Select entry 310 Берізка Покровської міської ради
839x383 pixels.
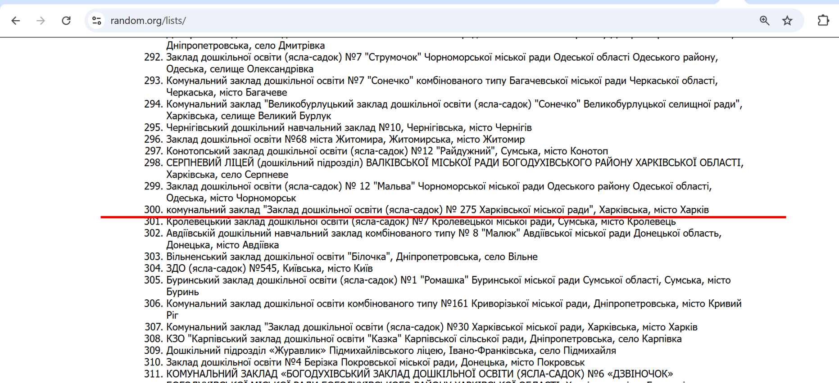coord(375,362)
